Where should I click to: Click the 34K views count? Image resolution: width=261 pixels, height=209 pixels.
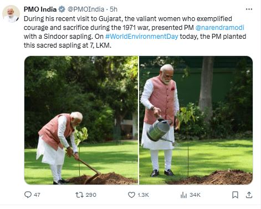coord(195,195)
